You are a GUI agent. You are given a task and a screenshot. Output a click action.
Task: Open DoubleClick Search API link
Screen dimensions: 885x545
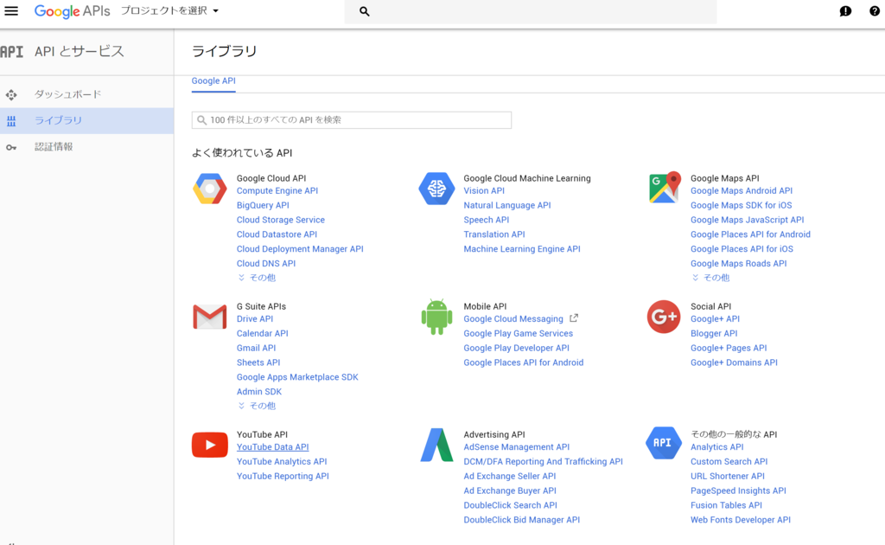(510, 505)
